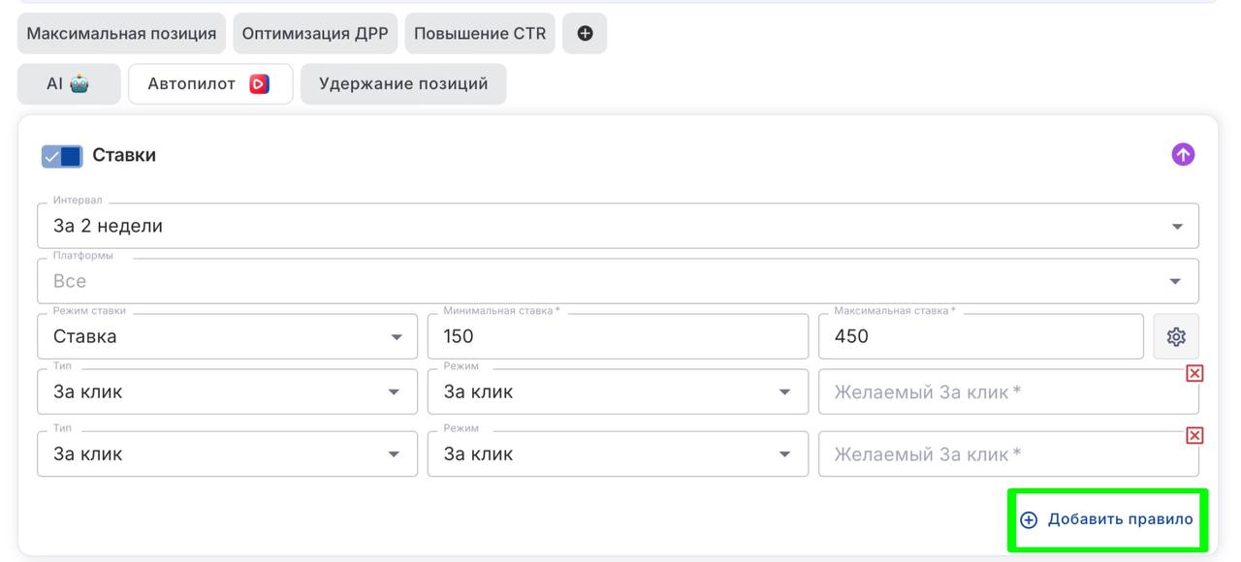Screen dimensions: 1241x562
Task: Select the Максимальная позиция preset
Action: coord(121,33)
